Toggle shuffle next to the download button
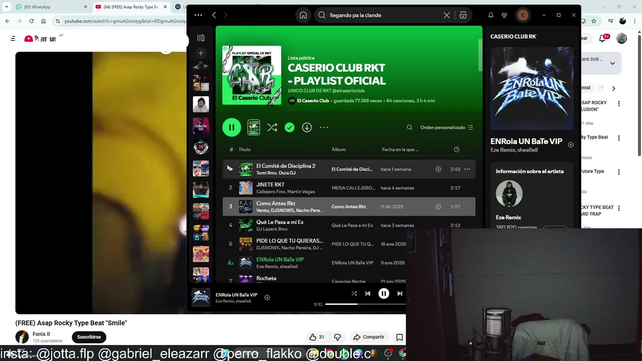This screenshot has height=361, width=642. coord(272,127)
